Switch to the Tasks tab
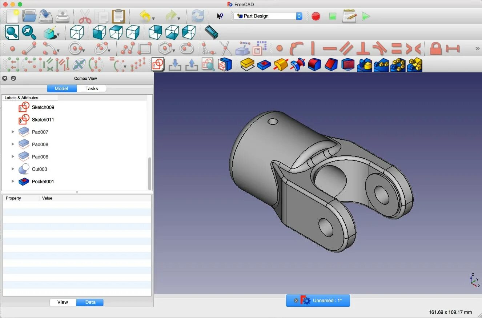Image resolution: width=482 pixels, height=318 pixels. click(92, 88)
